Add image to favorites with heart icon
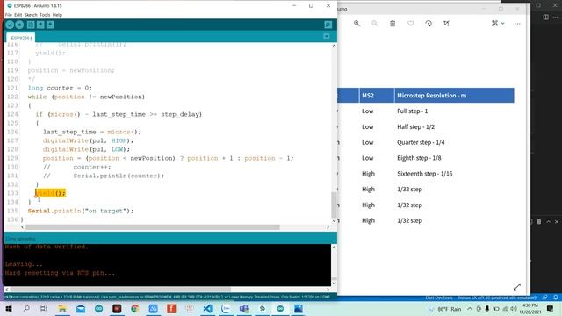 coord(411,24)
